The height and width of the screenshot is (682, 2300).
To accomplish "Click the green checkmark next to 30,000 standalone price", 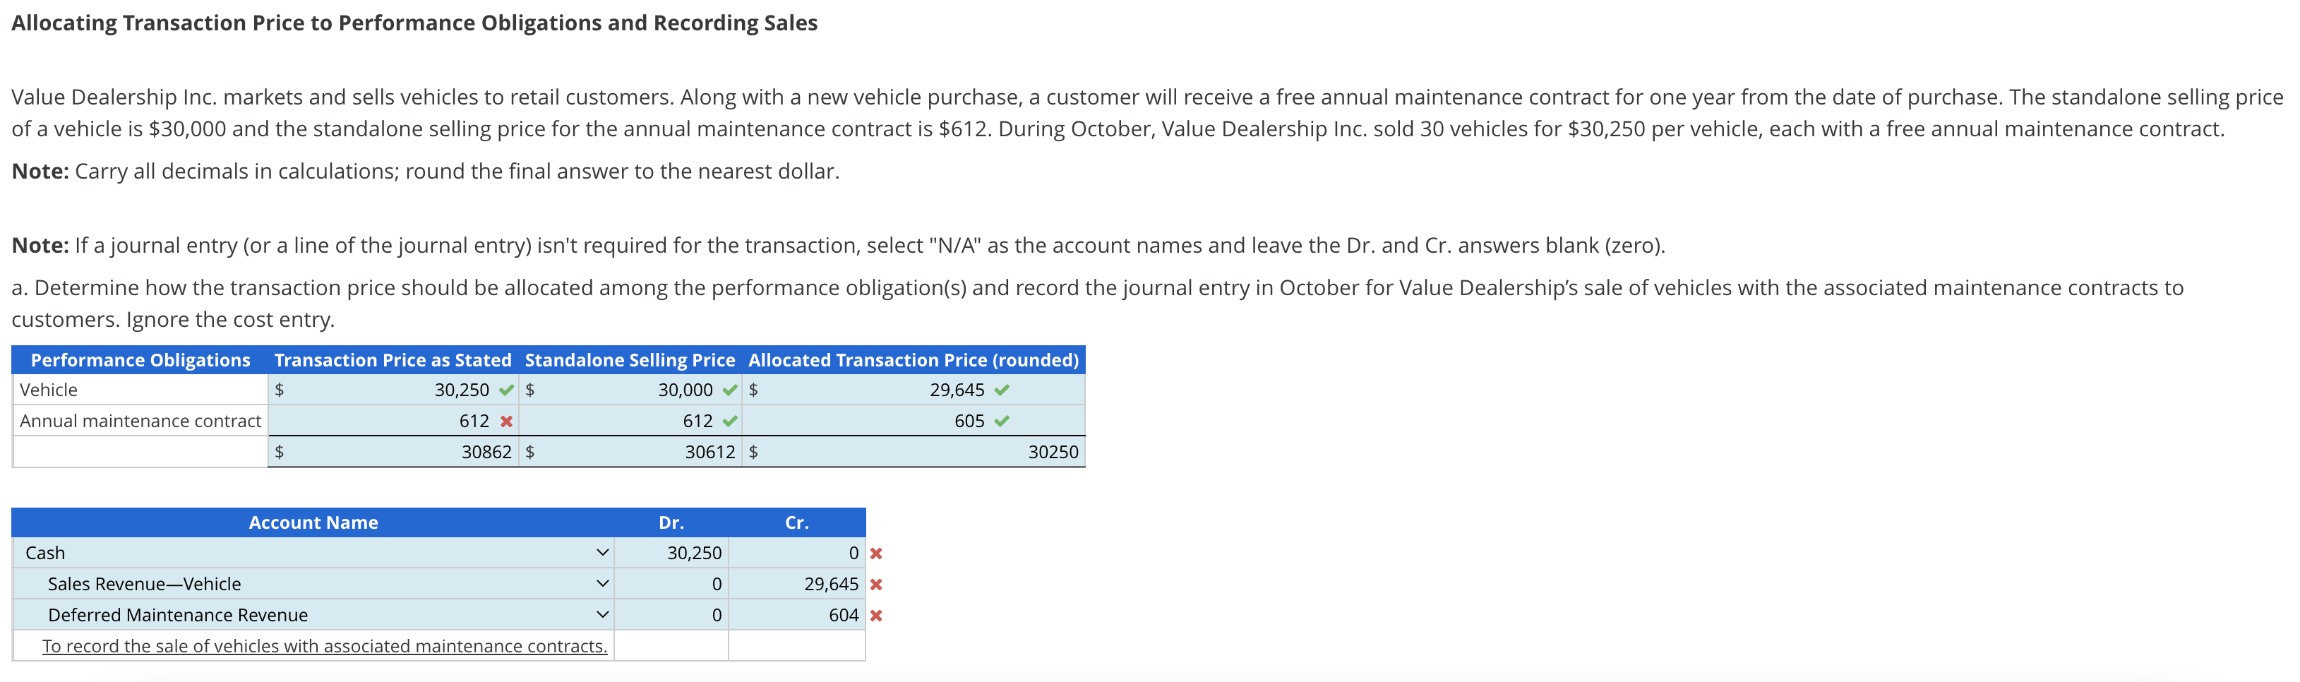I will tap(729, 389).
